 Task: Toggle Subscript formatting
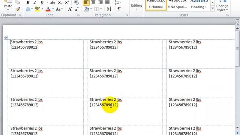coord(60,3)
